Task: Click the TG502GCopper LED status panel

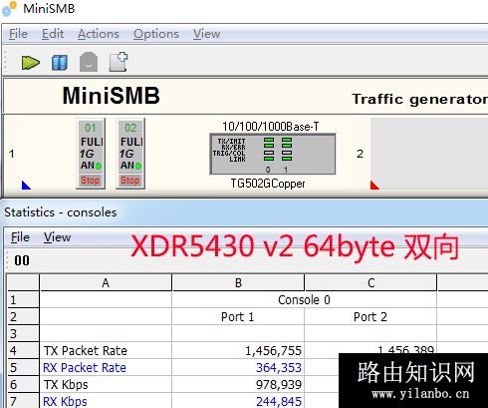Action: pyautogui.click(x=272, y=154)
